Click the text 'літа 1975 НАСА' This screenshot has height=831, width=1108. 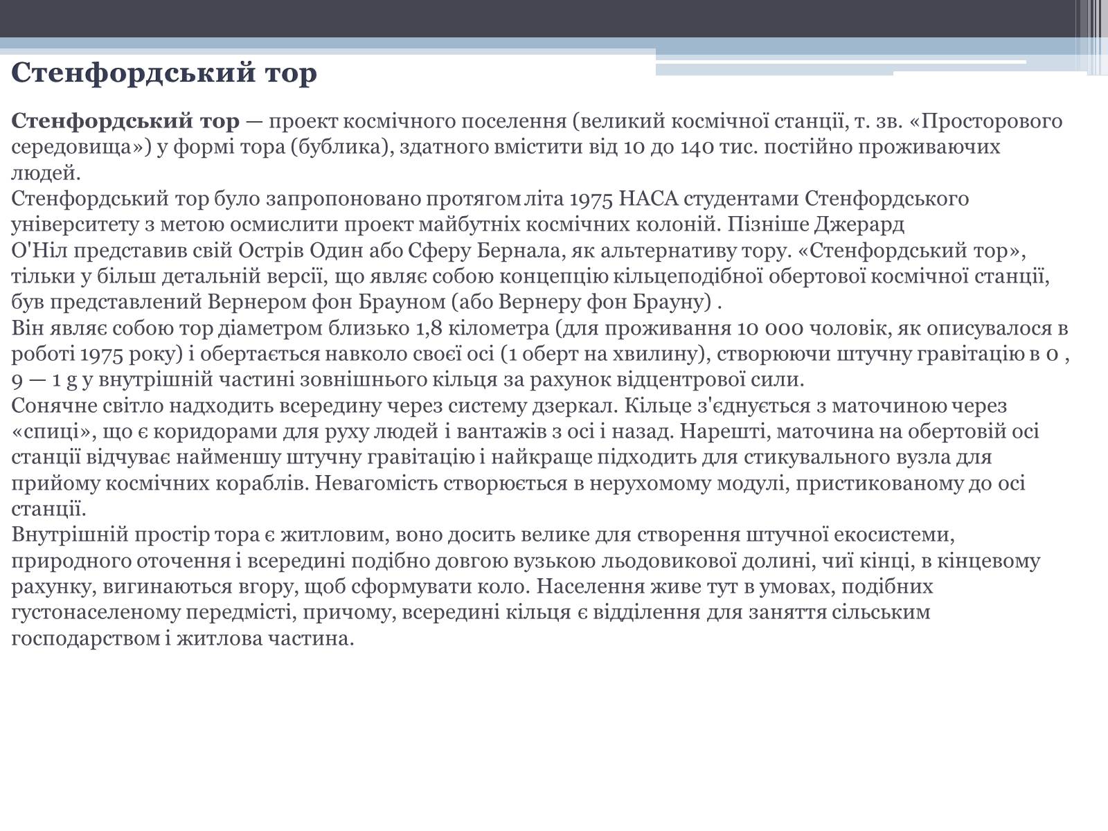click(x=602, y=199)
